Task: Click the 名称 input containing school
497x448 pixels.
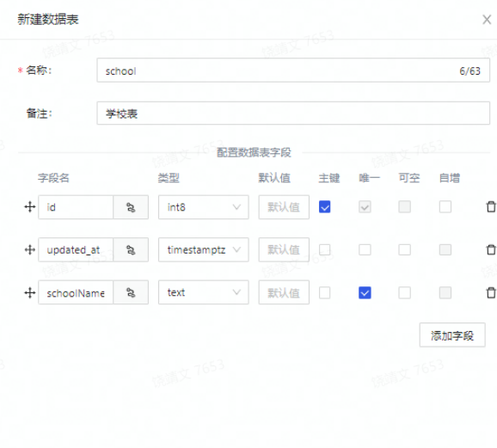Action: pos(293,71)
